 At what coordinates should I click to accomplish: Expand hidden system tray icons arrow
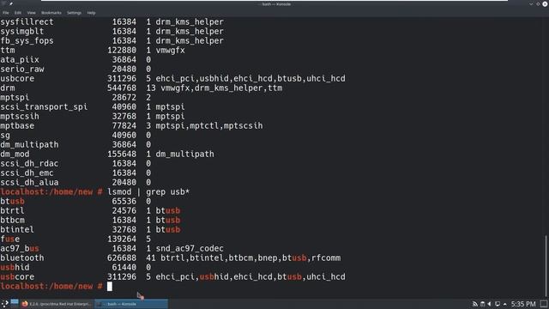(505, 304)
